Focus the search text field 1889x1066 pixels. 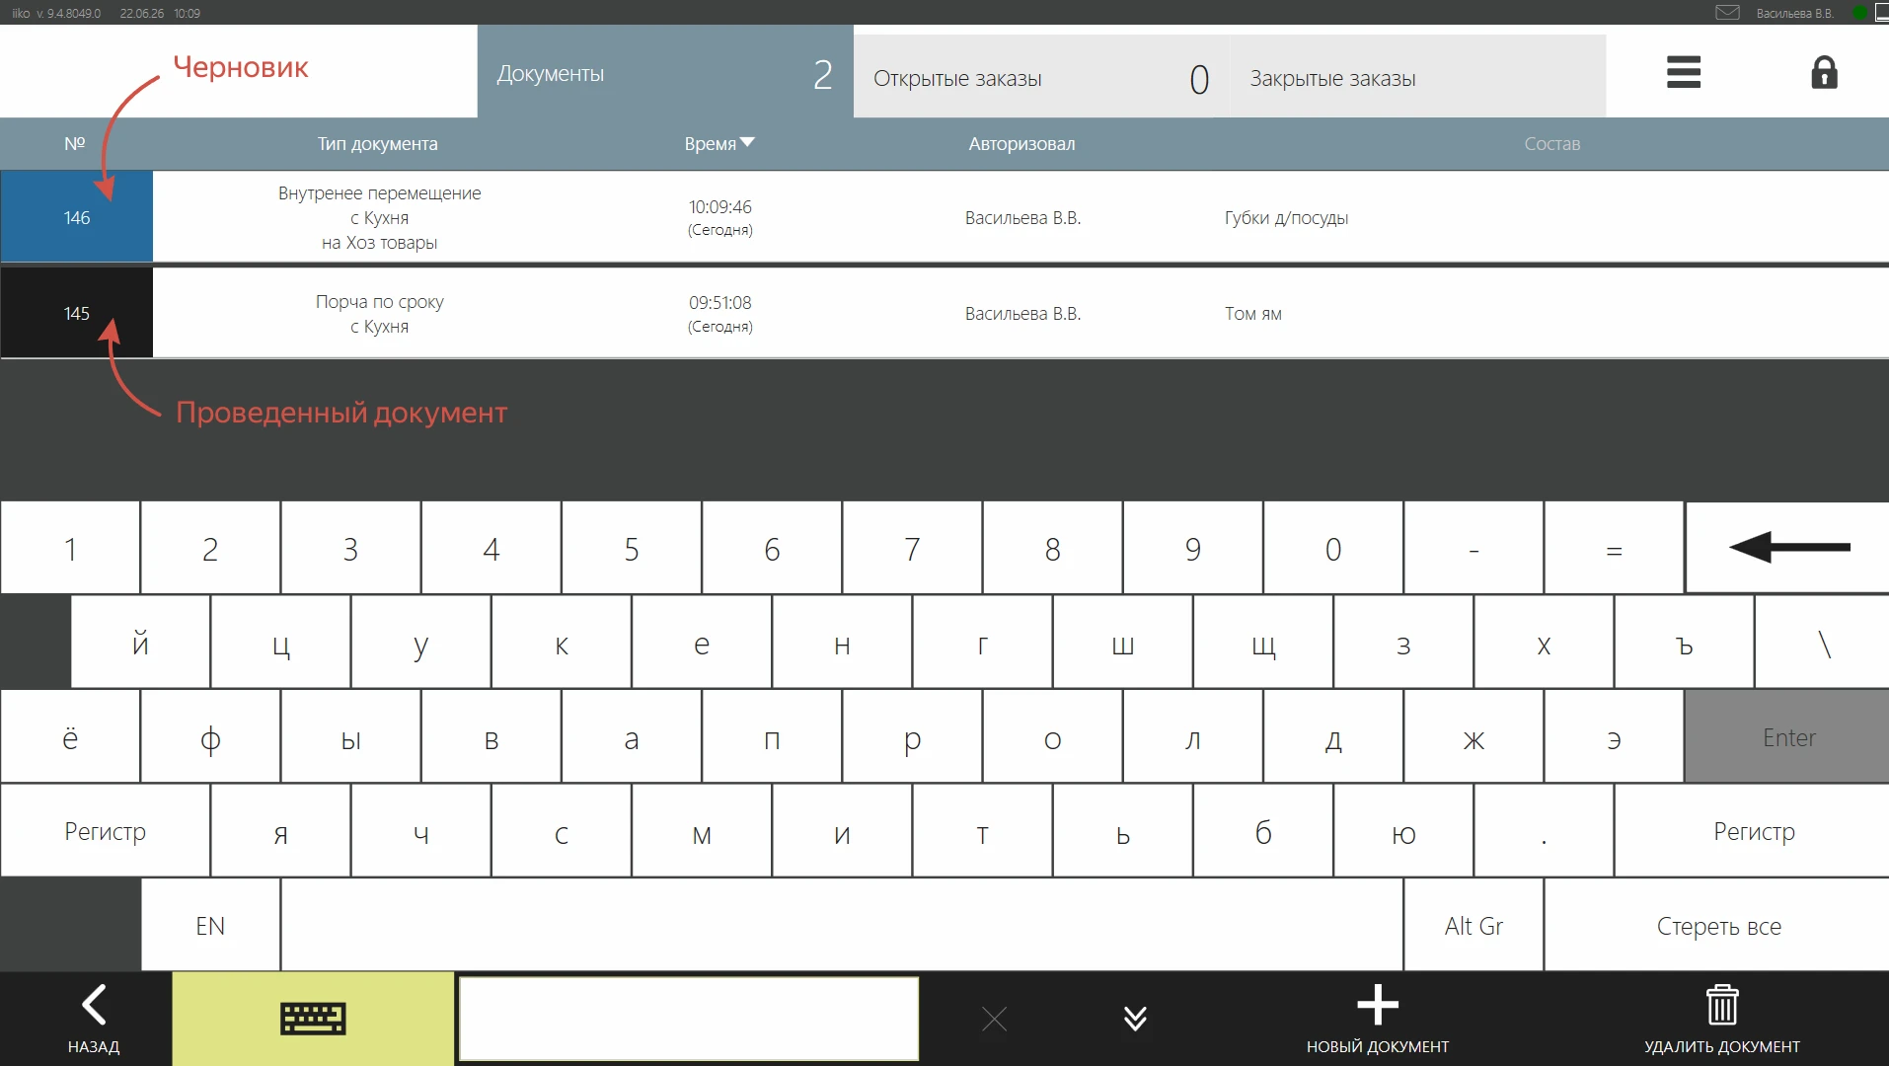(x=689, y=1019)
